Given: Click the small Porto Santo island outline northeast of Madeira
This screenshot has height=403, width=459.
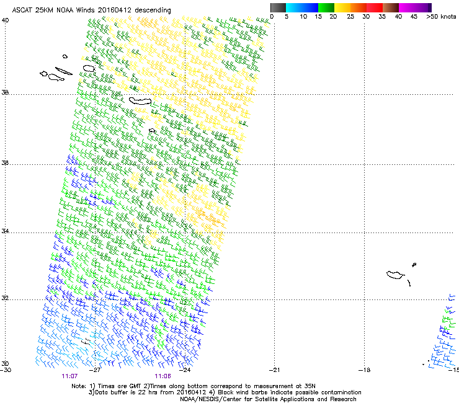Looking at the screenshot, I should tap(414, 265).
